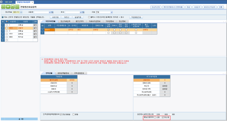This screenshot has height=121, width=227.
Task: Click the green help question-mark icon
Action: point(3,7)
